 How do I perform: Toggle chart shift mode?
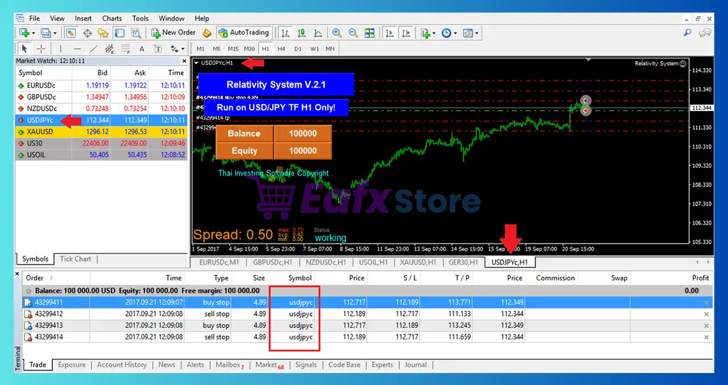click(x=406, y=32)
